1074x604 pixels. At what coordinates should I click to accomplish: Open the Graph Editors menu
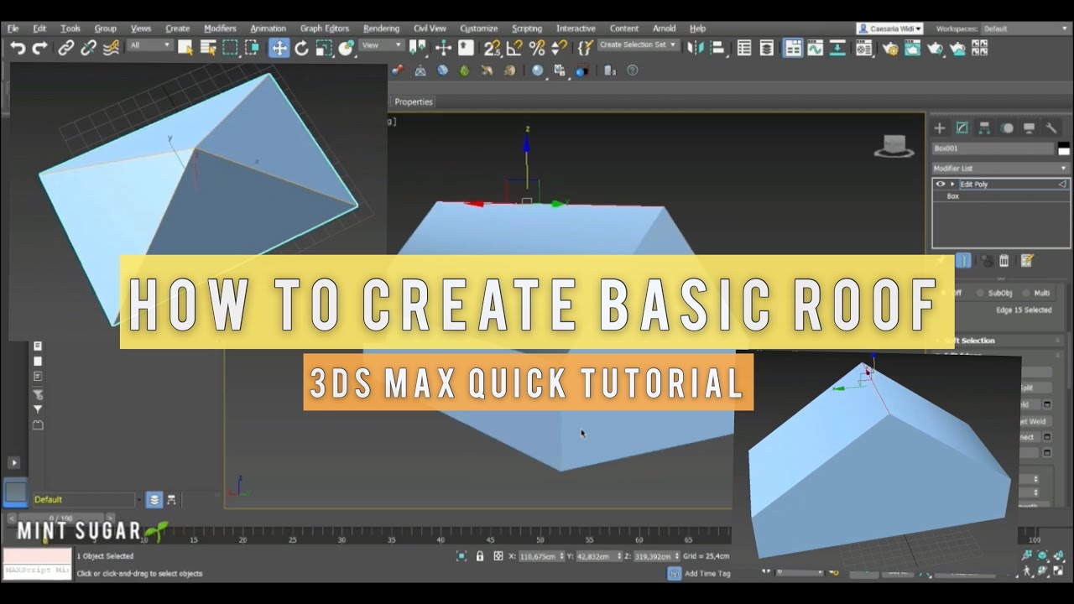pos(324,29)
